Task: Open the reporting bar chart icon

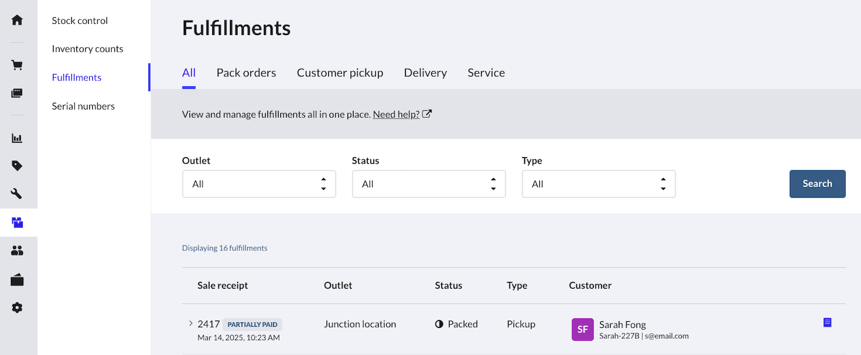Action: tap(17, 138)
